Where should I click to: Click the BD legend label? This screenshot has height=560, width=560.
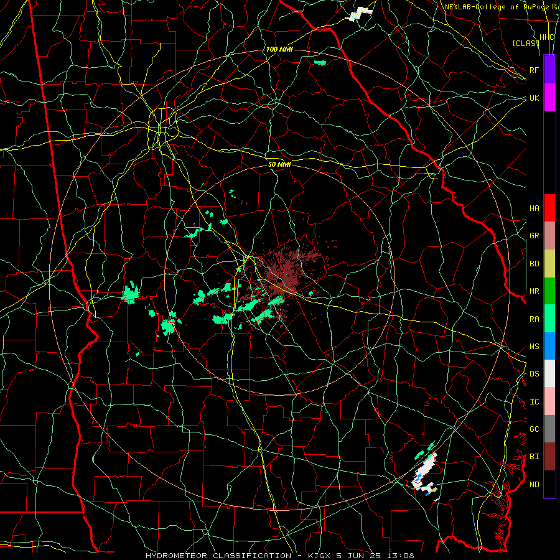[534, 264]
